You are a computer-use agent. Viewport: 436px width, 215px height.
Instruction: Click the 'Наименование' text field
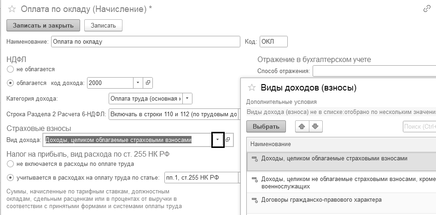(x=145, y=42)
